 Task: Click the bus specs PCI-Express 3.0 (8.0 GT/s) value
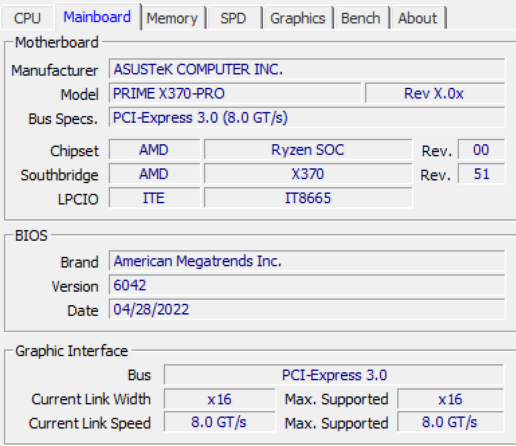(x=307, y=117)
